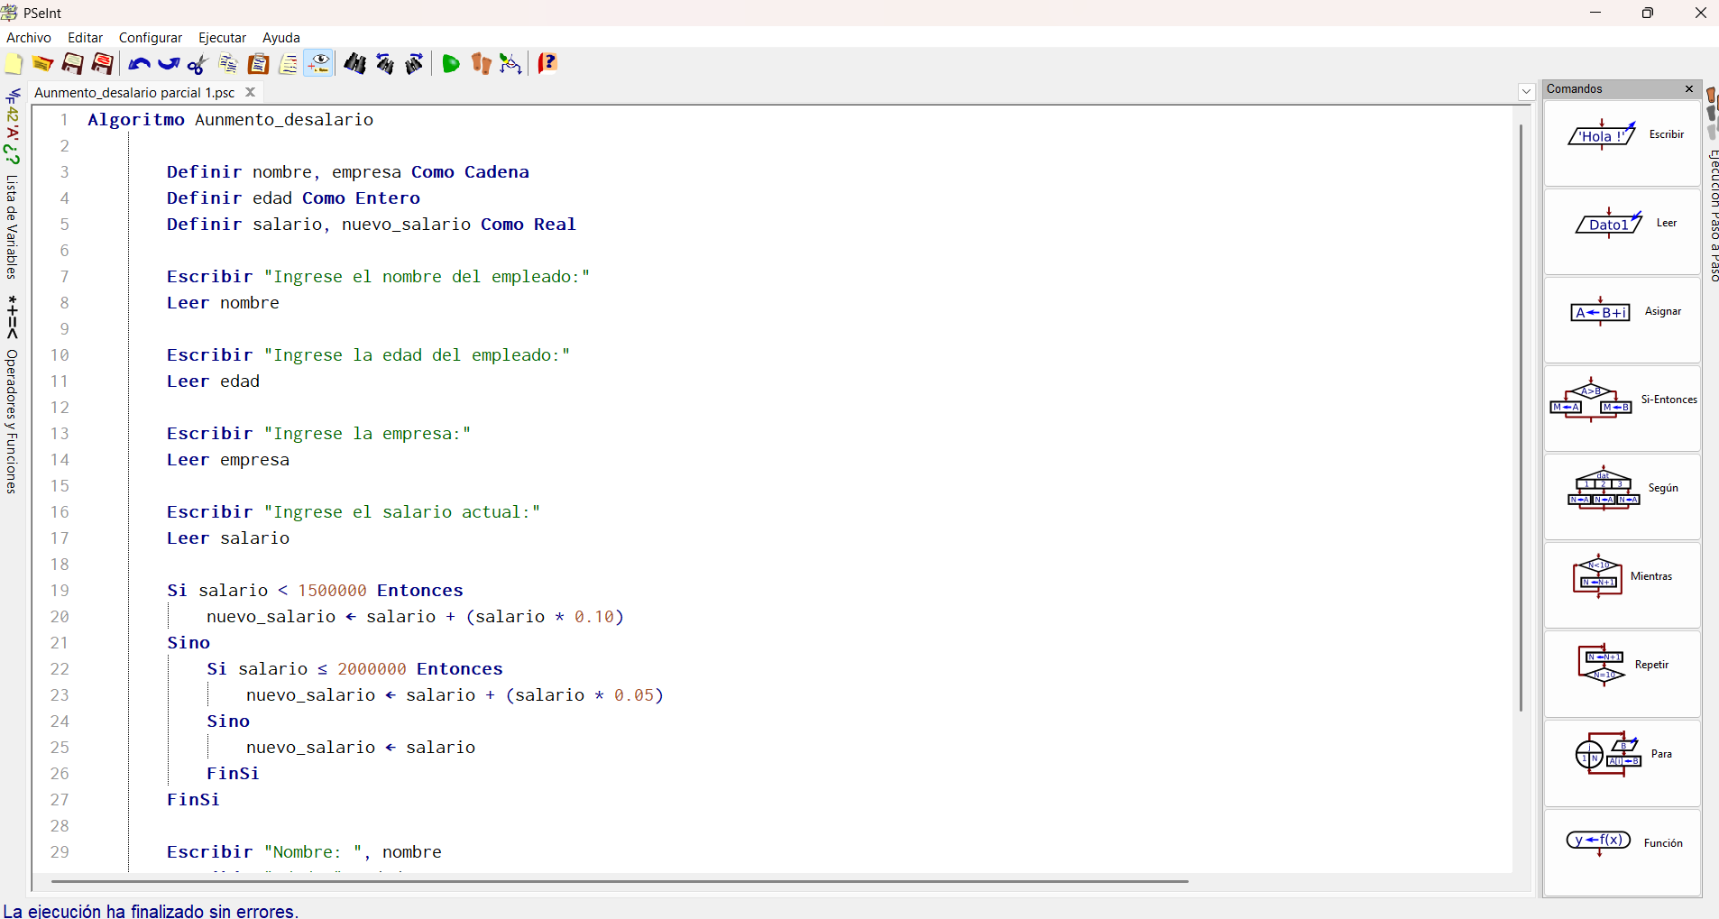Insert a Si-Entonces command block
The width and height of the screenshot is (1719, 919).
pyautogui.click(x=1622, y=400)
